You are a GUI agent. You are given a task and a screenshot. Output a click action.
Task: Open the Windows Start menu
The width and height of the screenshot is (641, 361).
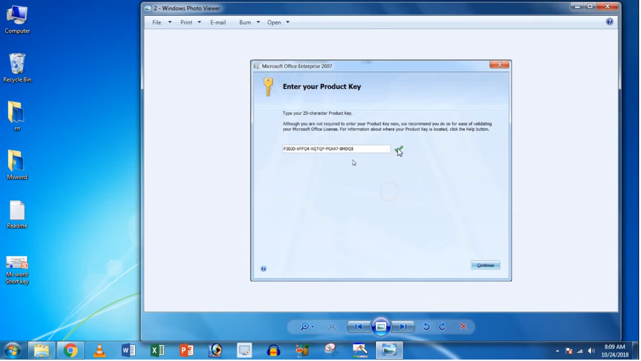coord(13,350)
